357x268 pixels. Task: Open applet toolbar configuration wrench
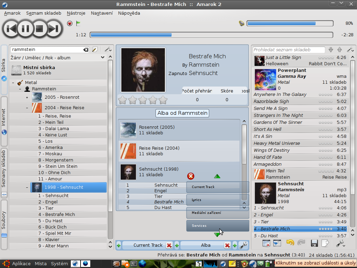(243, 245)
